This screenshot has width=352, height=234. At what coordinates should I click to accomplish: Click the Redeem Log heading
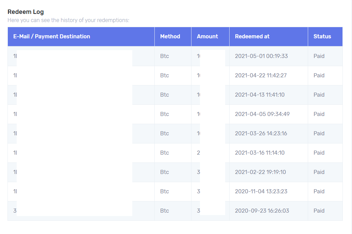click(26, 12)
